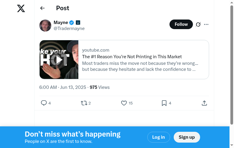Click the reply comment icon

[x=44, y=103]
